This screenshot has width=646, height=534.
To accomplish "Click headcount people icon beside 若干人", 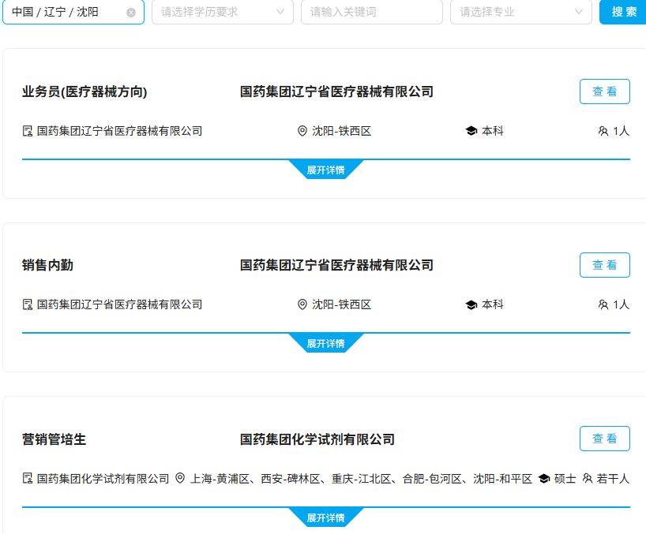I will pyautogui.click(x=588, y=479).
